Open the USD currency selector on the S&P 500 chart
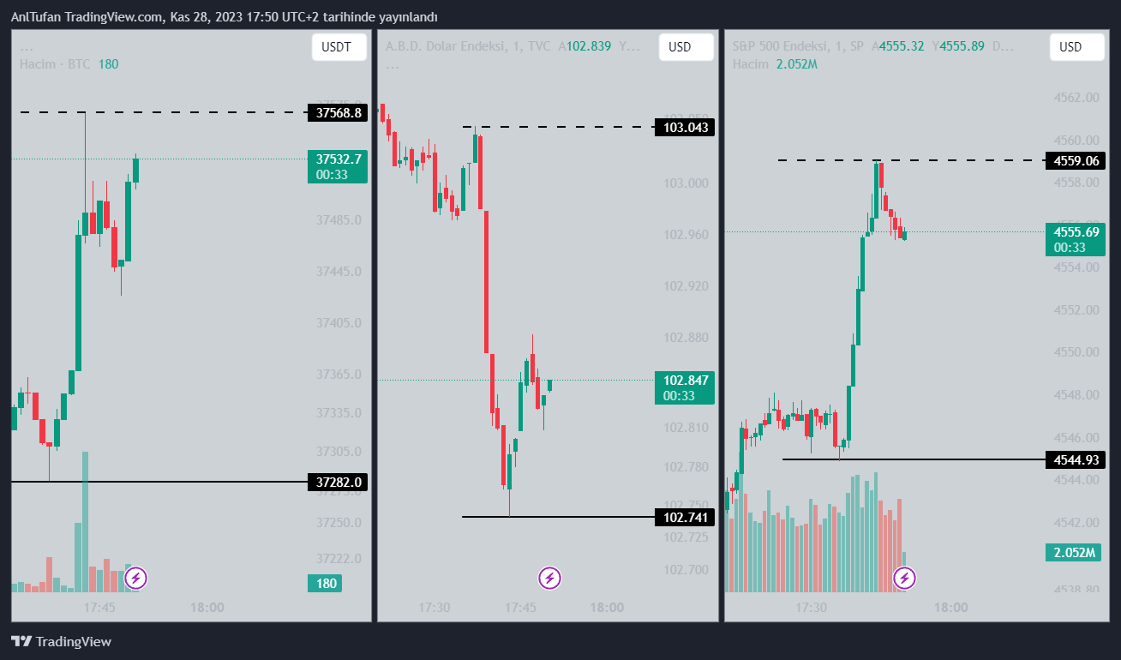Viewport: 1121px width, 660px height. click(1076, 47)
